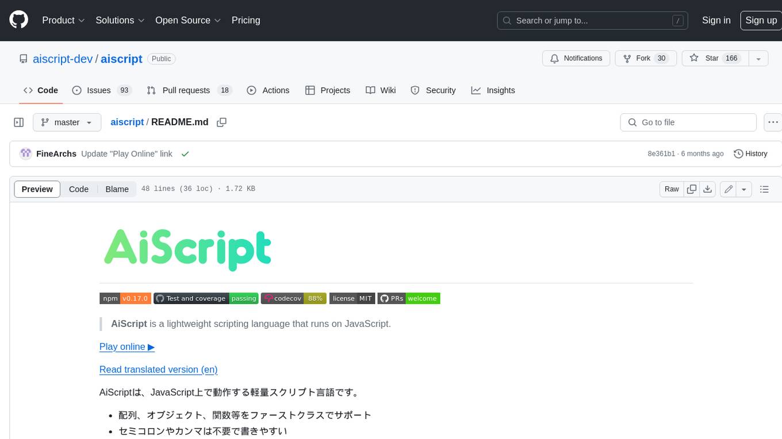Open the Issues tab
This screenshot has height=439, width=782.
(102, 90)
